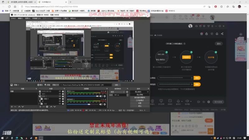
Task: Pop out the scenes dock panel
Action: pyautogui.click(x=36, y=89)
